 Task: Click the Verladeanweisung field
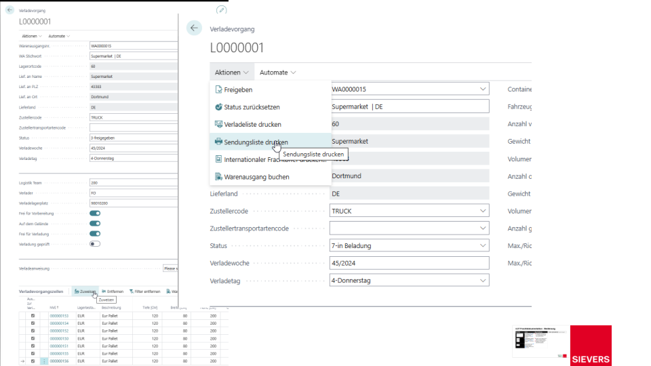[x=170, y=268]
